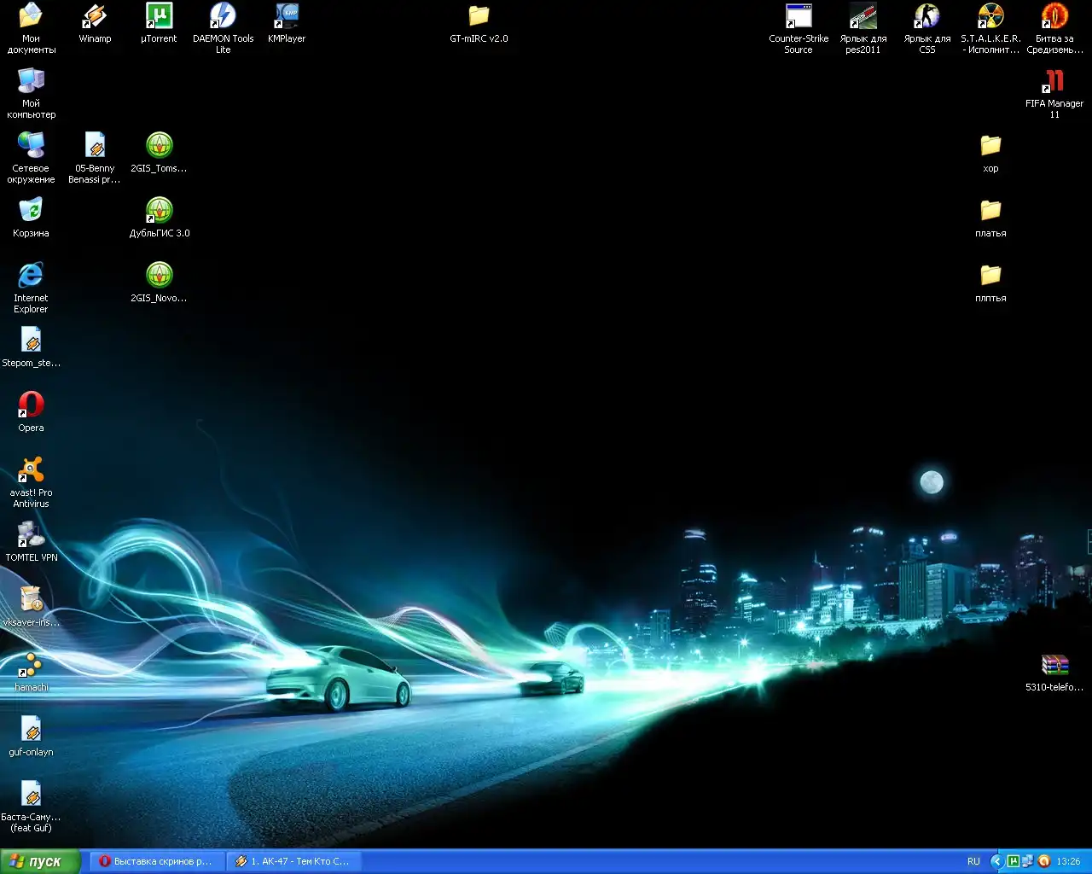Select the 5310-telefo archive file

pyautogui.click(x=1054, y=666)
